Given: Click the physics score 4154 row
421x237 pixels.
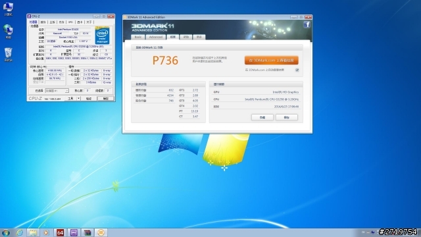Looking at the screenshot, I should (155, 95).
